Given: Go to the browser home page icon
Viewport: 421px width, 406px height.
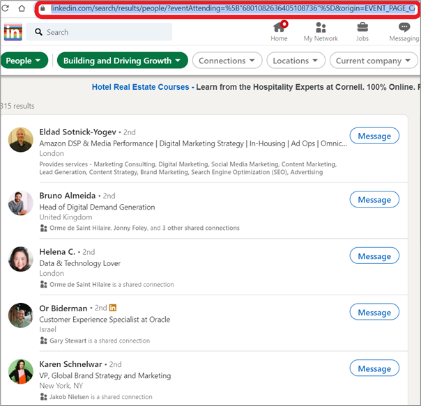Looking at the screenshot, I should (x=22, y=8).
